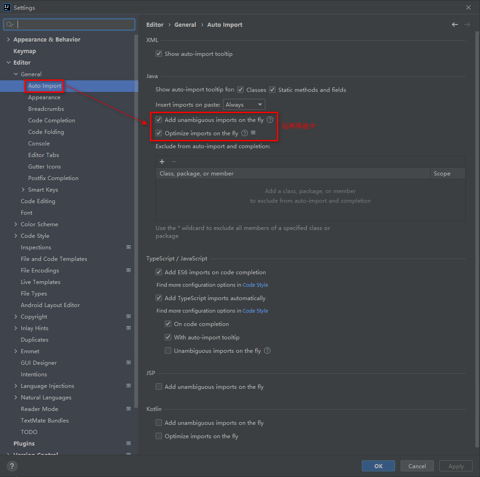Click Scope column header
The width and height of the screenshot is (480, 477).
point(448,174)
